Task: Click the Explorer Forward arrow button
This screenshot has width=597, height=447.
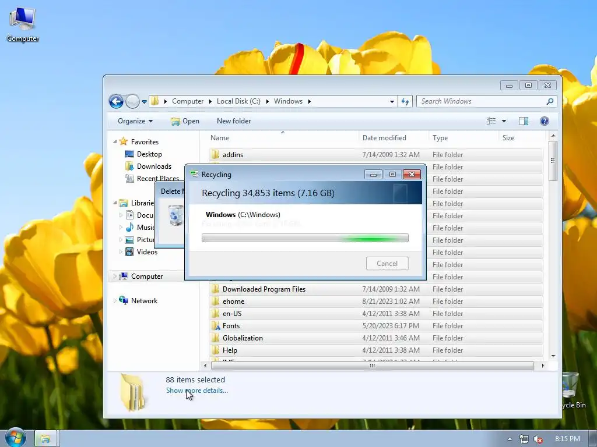Action: coord(132,101)
